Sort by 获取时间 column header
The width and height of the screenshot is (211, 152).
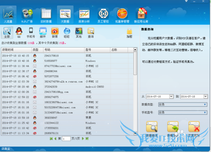[x=16, y=50]
